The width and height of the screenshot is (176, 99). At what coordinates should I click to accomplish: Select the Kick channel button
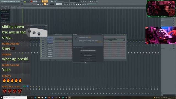pyautogui.click(x=50, y=54)
